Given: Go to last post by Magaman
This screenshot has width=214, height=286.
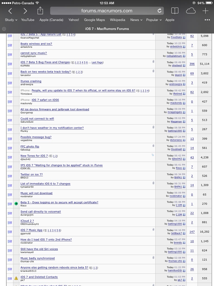Looking at the screenshot, I should click(x=184, y=122).
